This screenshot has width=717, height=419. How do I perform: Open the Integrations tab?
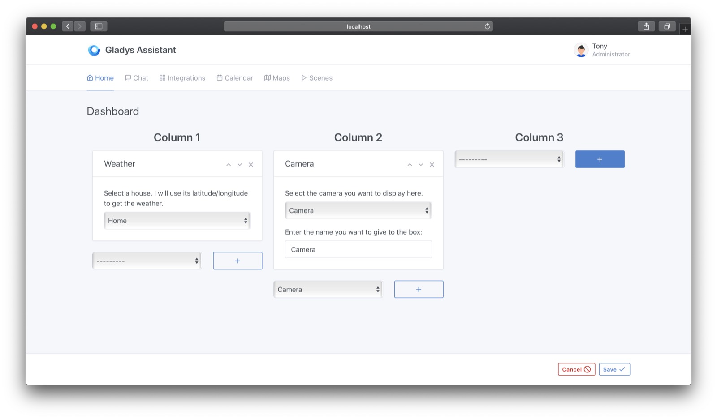[x=182, y=77]
